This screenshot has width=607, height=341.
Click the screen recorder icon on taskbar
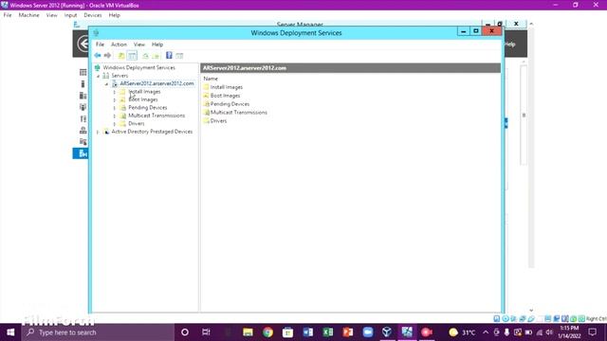coord(427,332)
